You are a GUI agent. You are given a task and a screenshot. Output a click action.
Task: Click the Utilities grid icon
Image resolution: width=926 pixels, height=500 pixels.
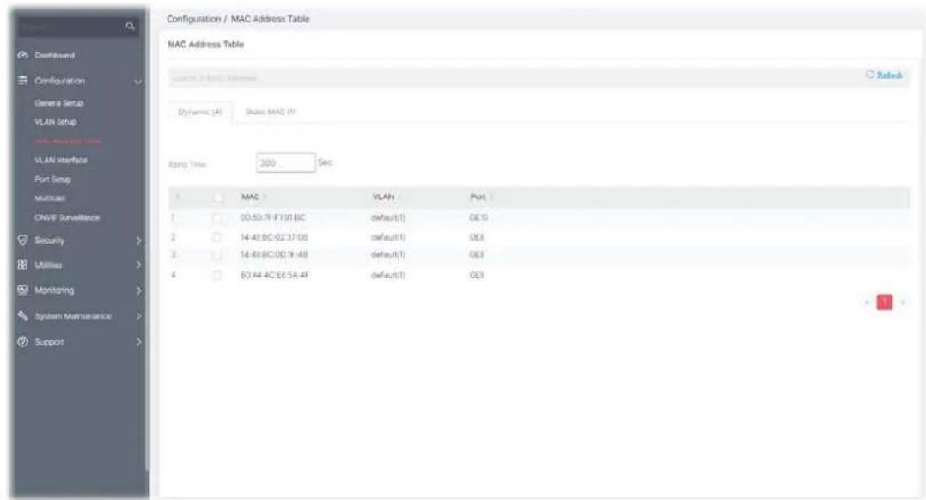pos(23,265)
